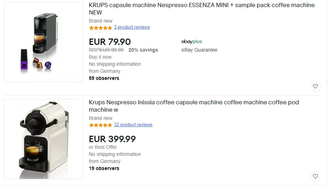Click the 19 observers text
331x187 pixels.
[104, 168]
